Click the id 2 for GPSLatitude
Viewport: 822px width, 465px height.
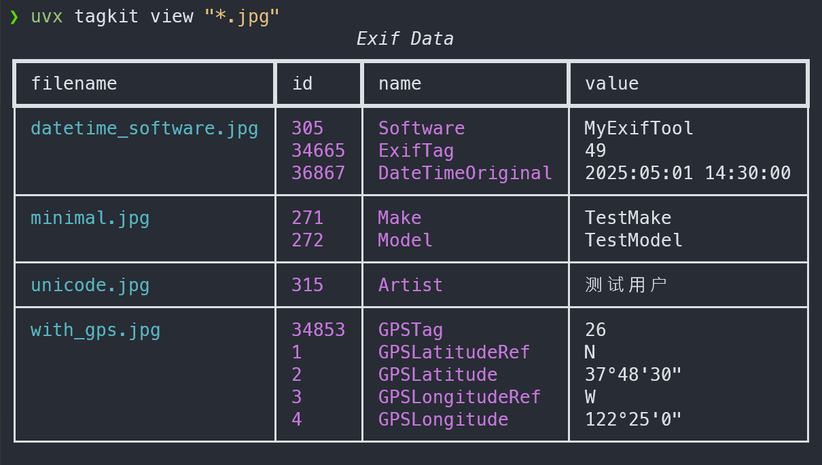pyautogui.click(x=297, y=375)
